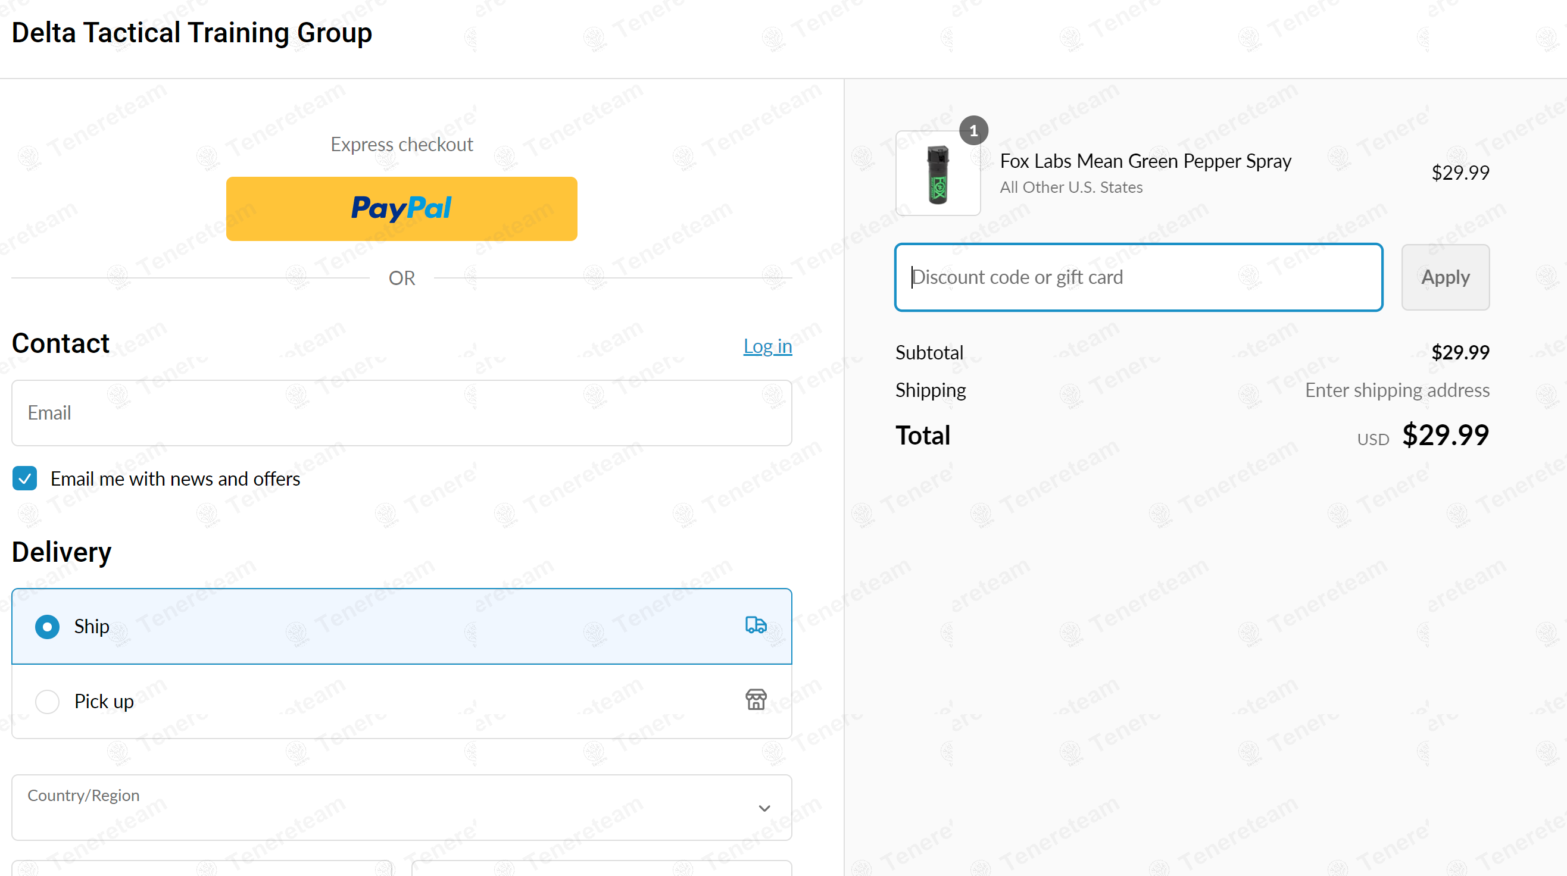Click the Pick up row label

(104, 701)
